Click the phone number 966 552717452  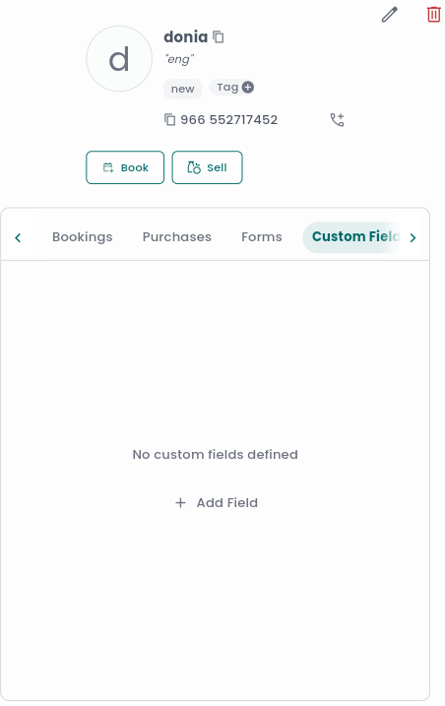(x=228, y=120)
